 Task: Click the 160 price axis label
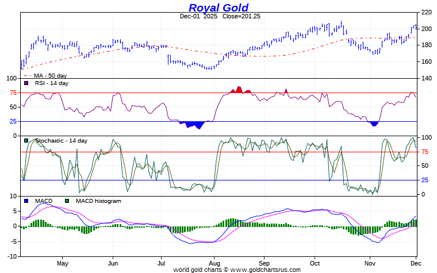427,61
